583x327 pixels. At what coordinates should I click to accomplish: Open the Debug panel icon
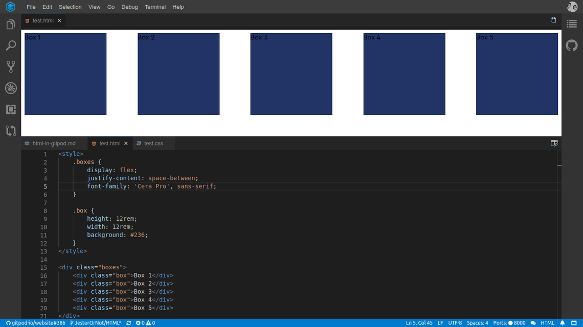pos(11,88)
